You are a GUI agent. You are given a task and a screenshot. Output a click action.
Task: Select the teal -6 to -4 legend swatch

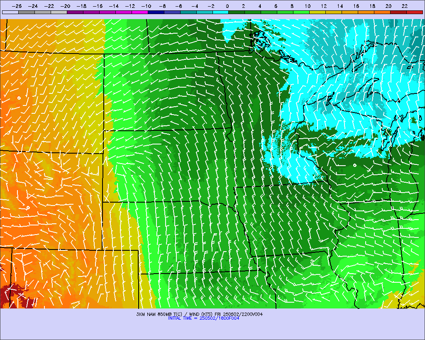tap(188, 12)
